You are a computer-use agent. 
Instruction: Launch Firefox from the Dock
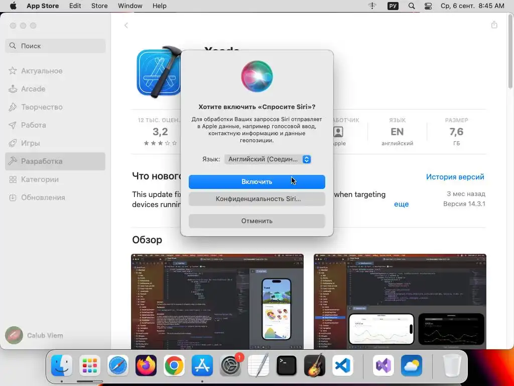click(146, 365)
